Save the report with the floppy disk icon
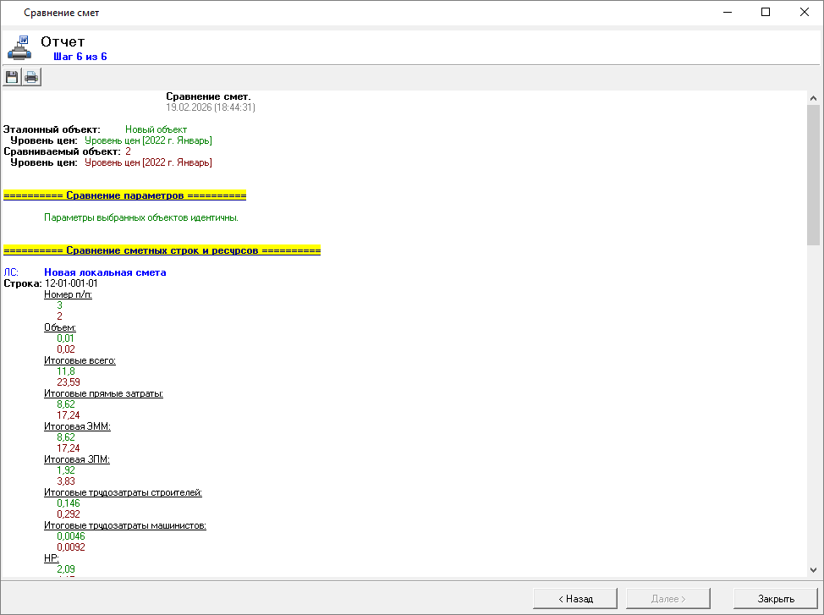The height and width of the screenshot is (615, 824). [12, 78]
